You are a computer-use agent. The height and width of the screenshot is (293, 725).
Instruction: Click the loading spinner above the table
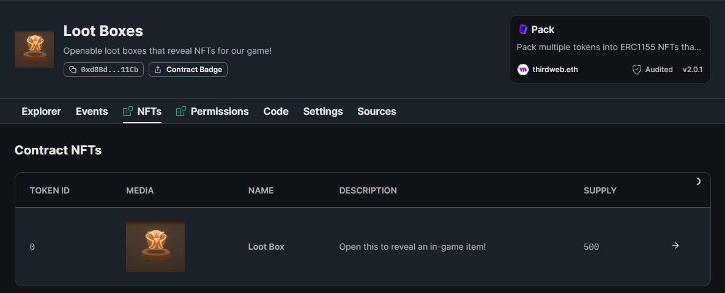click(697, 181)
